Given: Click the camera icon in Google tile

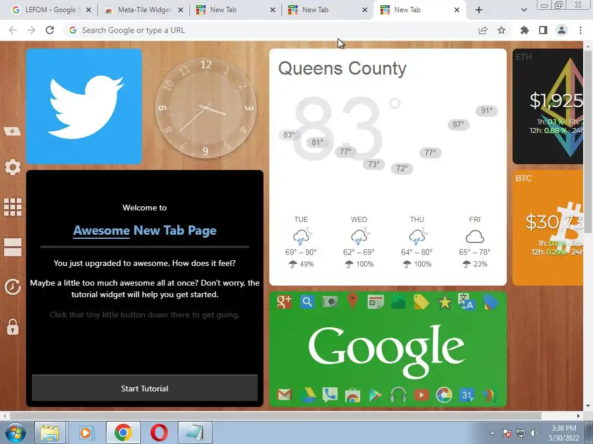Looking at the screenshot, I should pyautogui.click(x=330, y=302).
